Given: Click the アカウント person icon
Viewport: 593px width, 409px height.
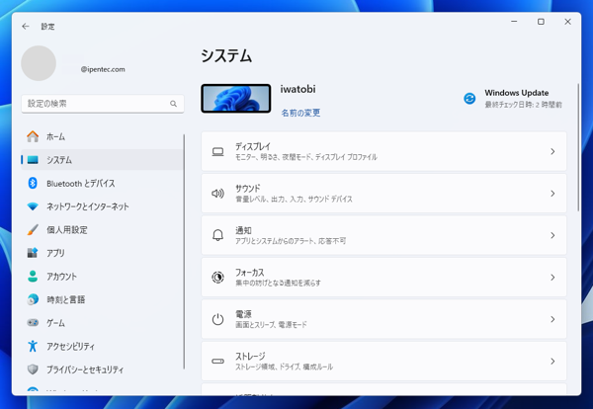Looking at the screenshot, I should [x=33, y=277].
